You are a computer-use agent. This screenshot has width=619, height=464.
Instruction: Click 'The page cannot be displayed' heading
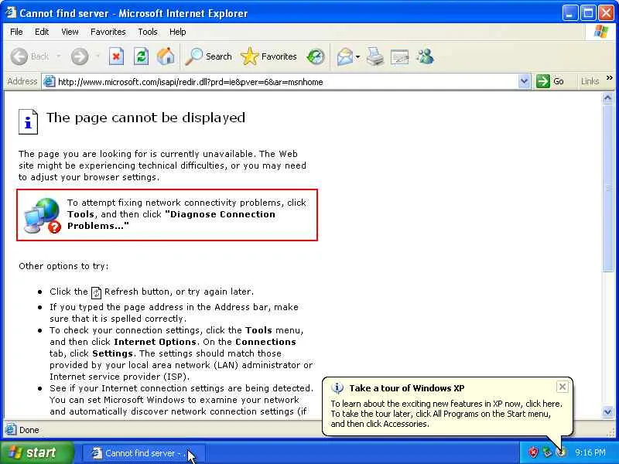click(145, 118)
